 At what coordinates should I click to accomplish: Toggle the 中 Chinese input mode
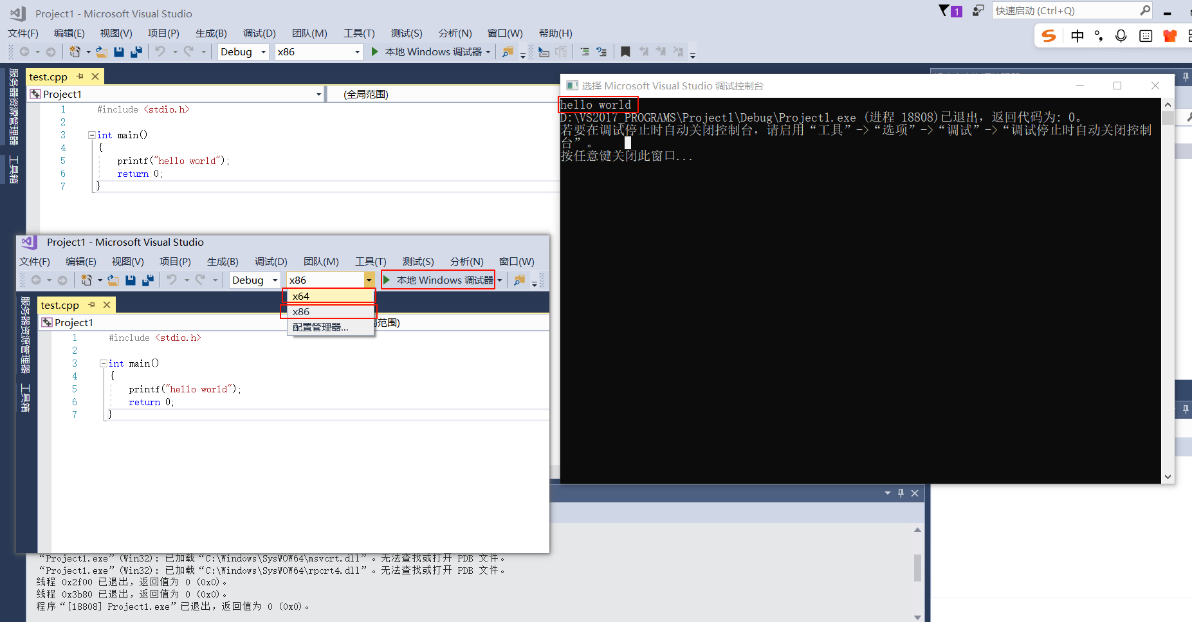(x=1077, y=36)
